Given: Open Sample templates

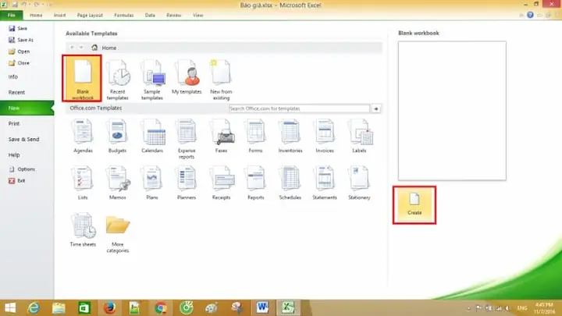Looking at the screenshot, I should tap(152, 80).
